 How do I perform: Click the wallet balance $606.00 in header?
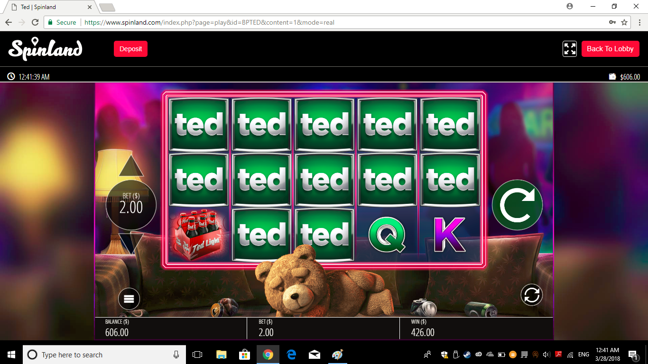(625, 77)
